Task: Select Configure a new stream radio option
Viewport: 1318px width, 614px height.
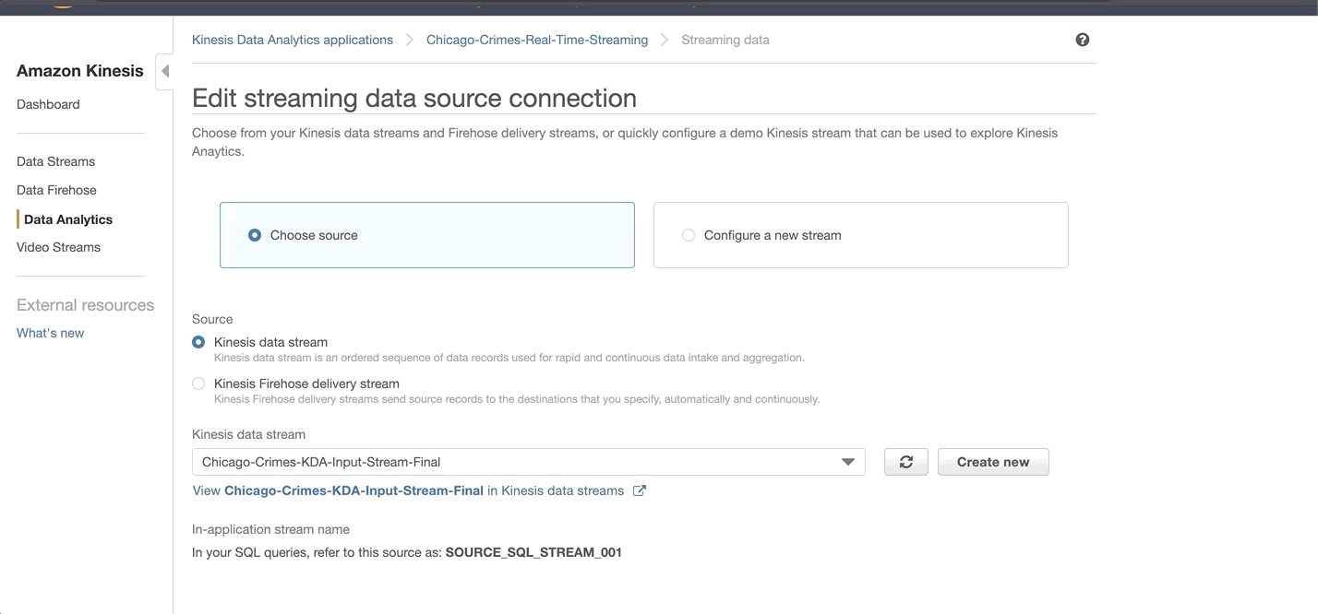Action: click(x=689, y=235)
